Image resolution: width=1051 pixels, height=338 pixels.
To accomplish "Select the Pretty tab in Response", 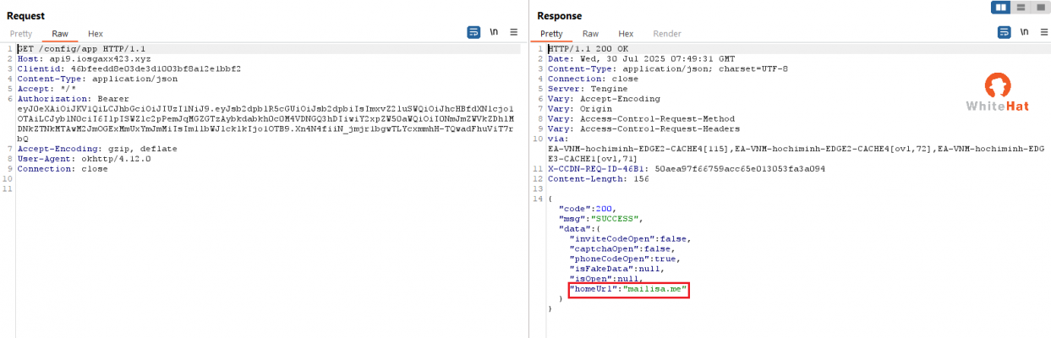I will tap(551, 34).
